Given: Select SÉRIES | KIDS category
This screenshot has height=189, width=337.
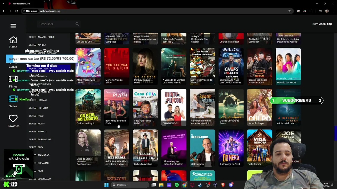Looking at the screenshot, I should [36, 171].
